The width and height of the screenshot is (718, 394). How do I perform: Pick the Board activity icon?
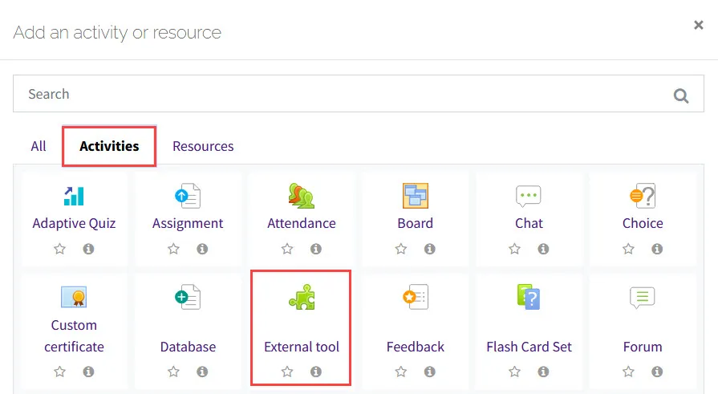416,196
